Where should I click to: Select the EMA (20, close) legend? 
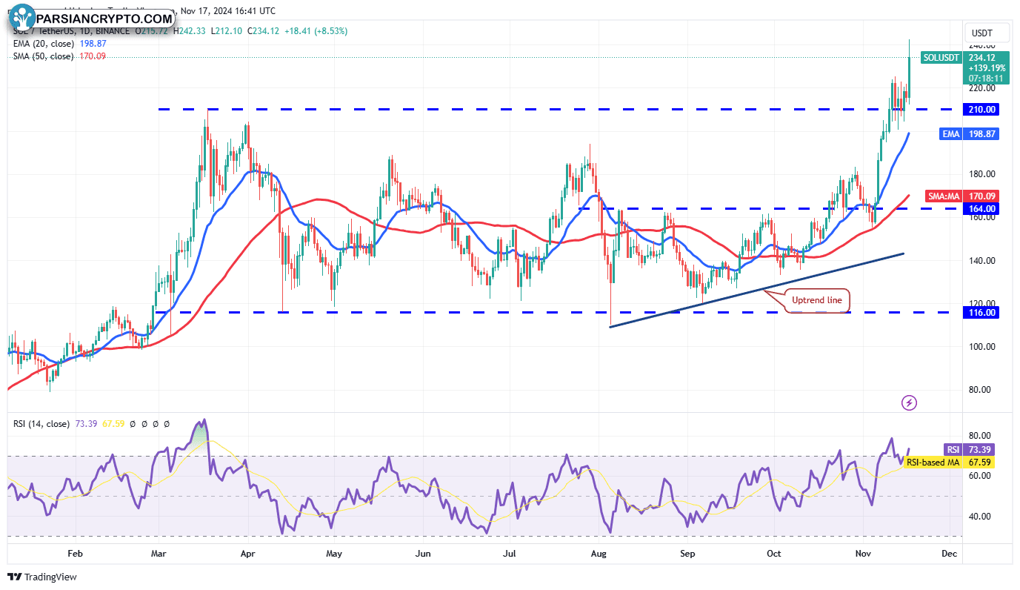click(x=44, y=44)
